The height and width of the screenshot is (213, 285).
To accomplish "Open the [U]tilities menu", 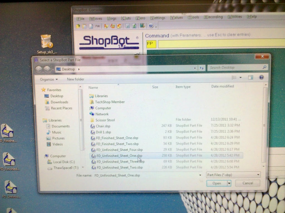I will 235,17.
